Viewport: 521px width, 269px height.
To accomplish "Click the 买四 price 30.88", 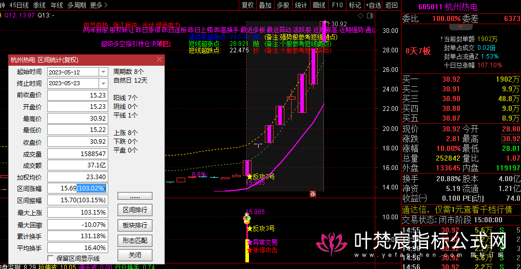I will tap(451, 108).
